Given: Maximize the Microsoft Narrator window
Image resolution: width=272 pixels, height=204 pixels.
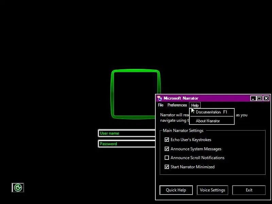Looking at the screenshot, I should click(259, 98).
